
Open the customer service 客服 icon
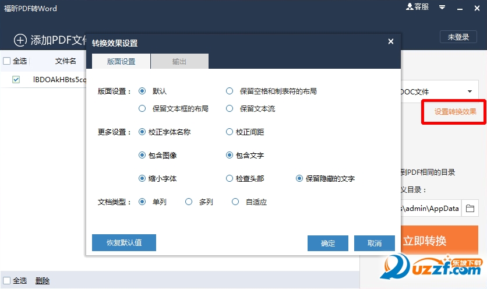417,7
